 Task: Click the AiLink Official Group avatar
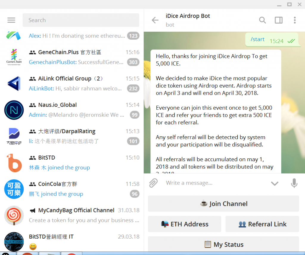click(14, 84)
